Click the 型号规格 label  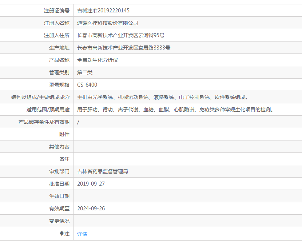click(59, 85)
